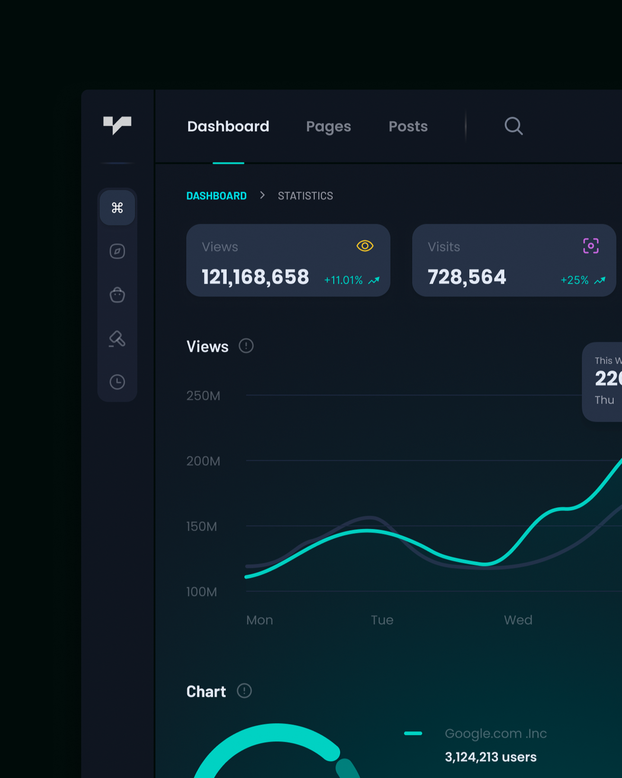Click the breadcrumb chevron separator
The image size is (622, 778).
(x=262, y=195)
